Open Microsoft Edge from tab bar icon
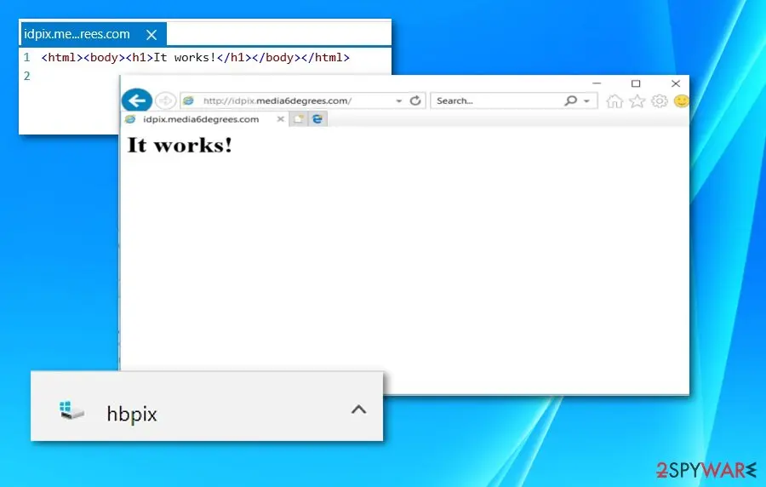This screenshot has width=766, height=487. (317, 119)
